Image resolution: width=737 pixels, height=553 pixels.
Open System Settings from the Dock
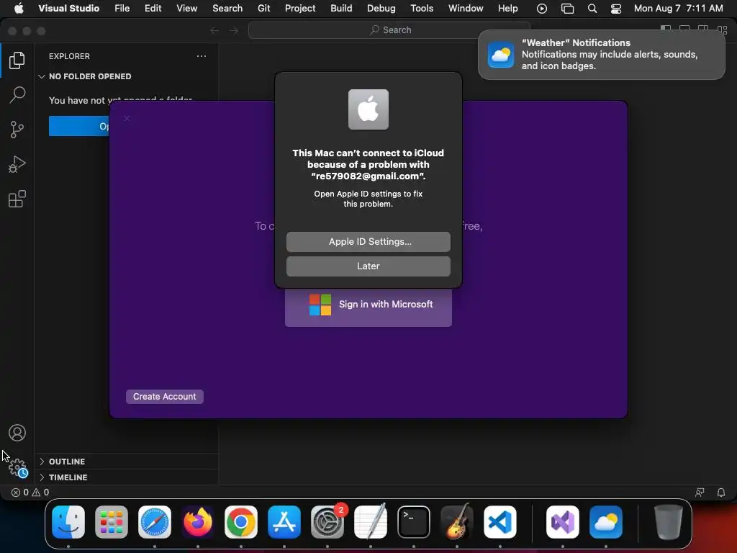(327, 522)
